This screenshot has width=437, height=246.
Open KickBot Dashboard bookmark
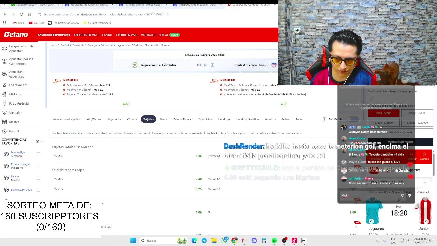(97, 23)
